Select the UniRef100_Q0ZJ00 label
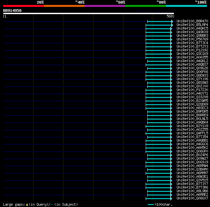The image size is (210, 207). coord(192,86)
